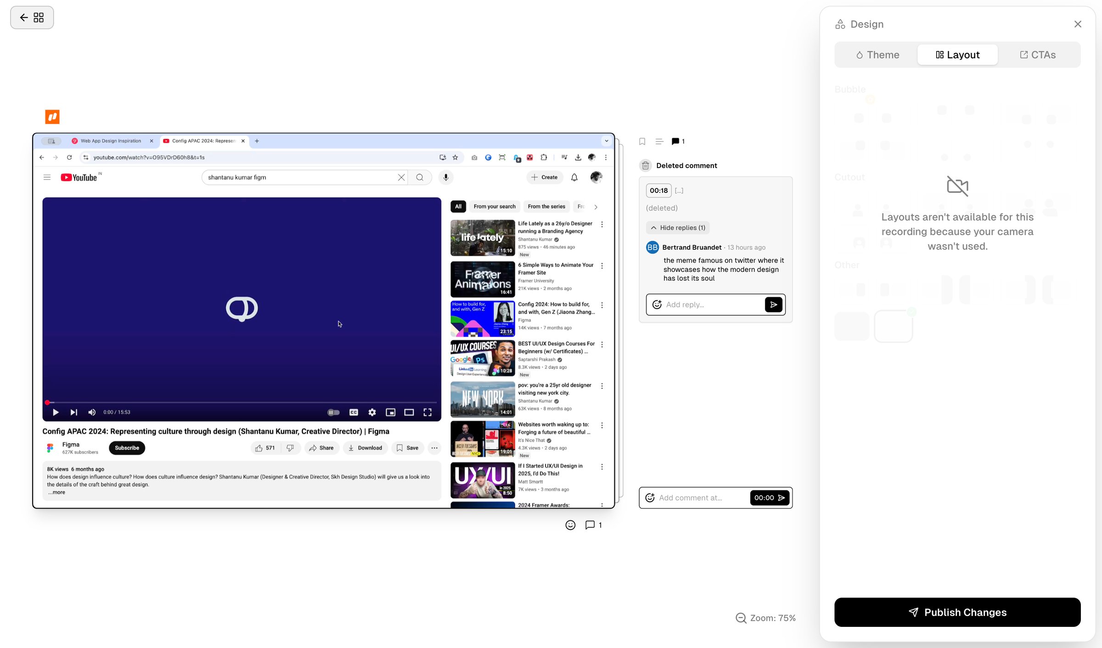Select the Layout tab
This screenshot has width=1102, height=648.
(x=957, y=55)
